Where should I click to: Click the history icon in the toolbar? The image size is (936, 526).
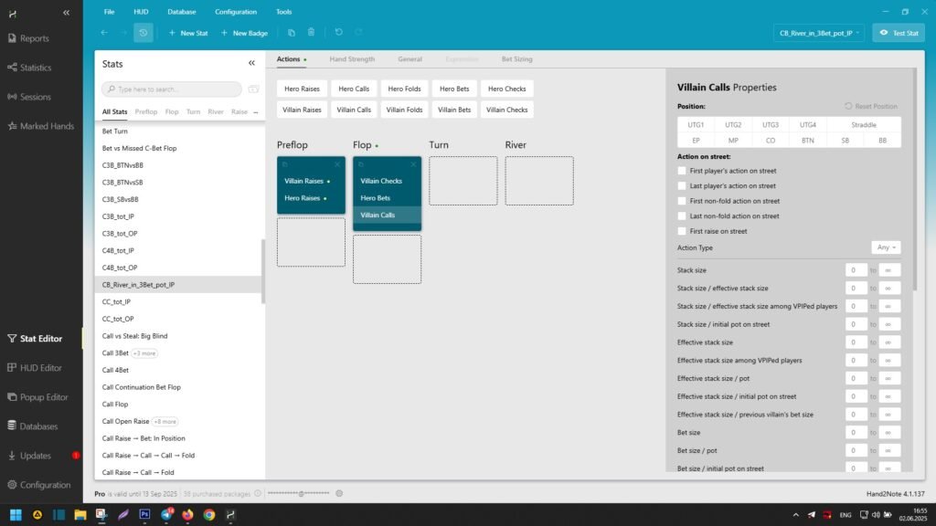click(144, 33)
